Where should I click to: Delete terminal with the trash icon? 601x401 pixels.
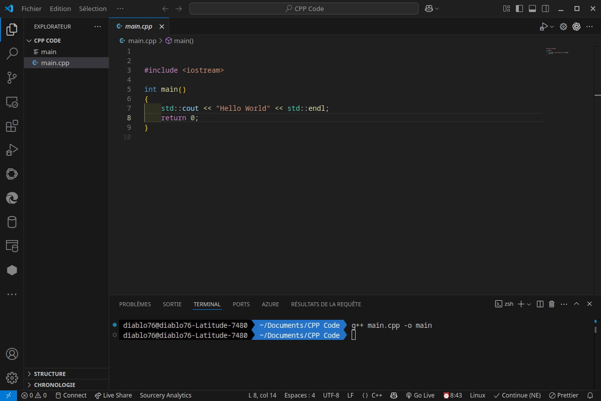point(552,304)
